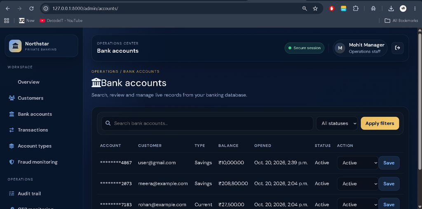Open Transactions in the sidebar
This screenshot has width=422, height=209.
point(33,130)
